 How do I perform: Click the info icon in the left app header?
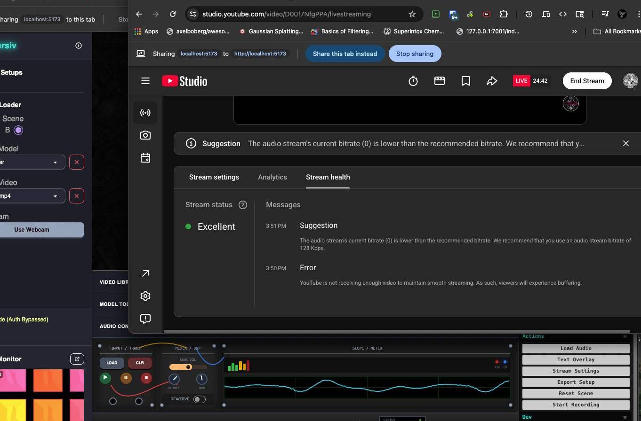tap(79, 46)
